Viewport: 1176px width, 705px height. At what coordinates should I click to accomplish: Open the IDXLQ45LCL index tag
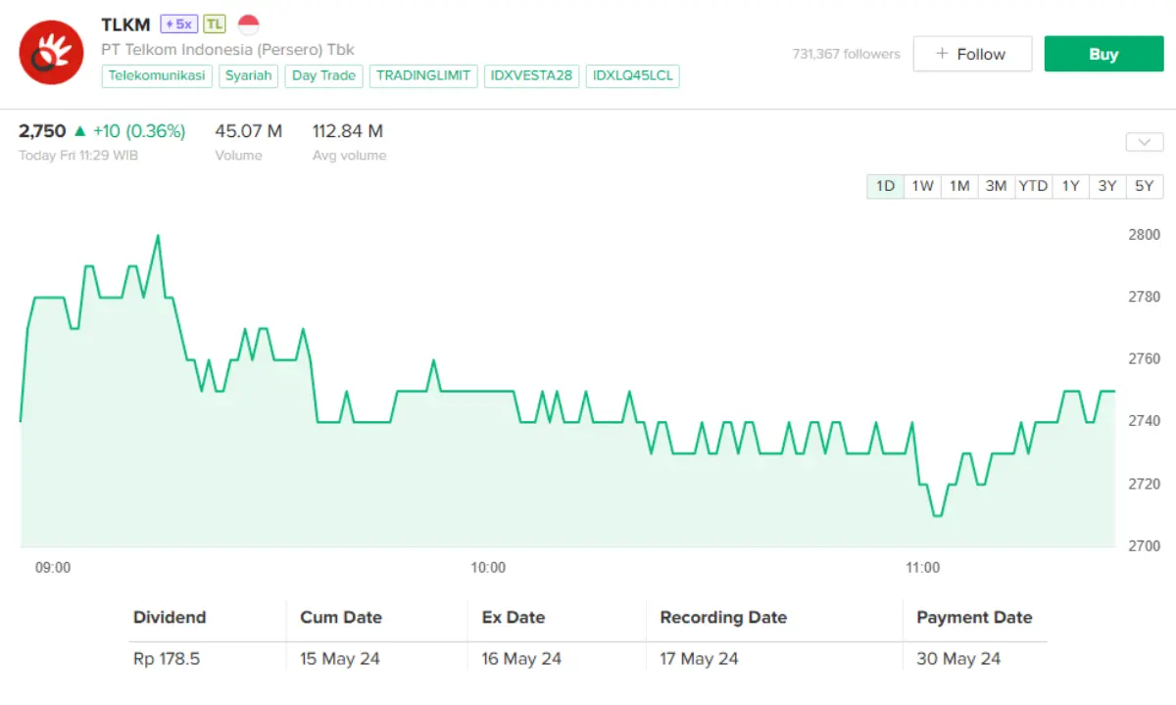tap(633, 75)
